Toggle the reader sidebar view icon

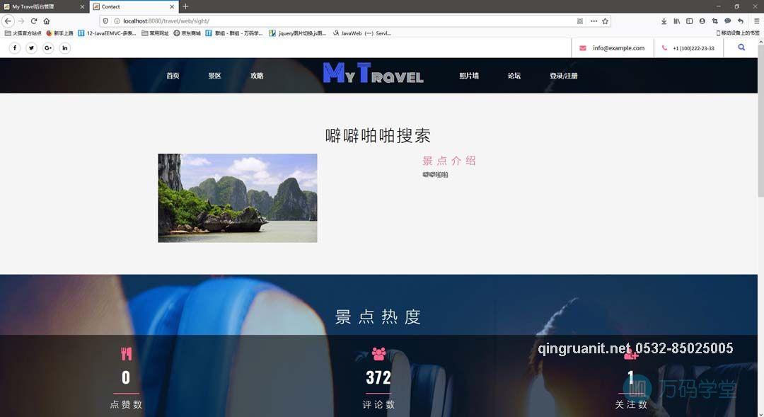coord(688,21)
